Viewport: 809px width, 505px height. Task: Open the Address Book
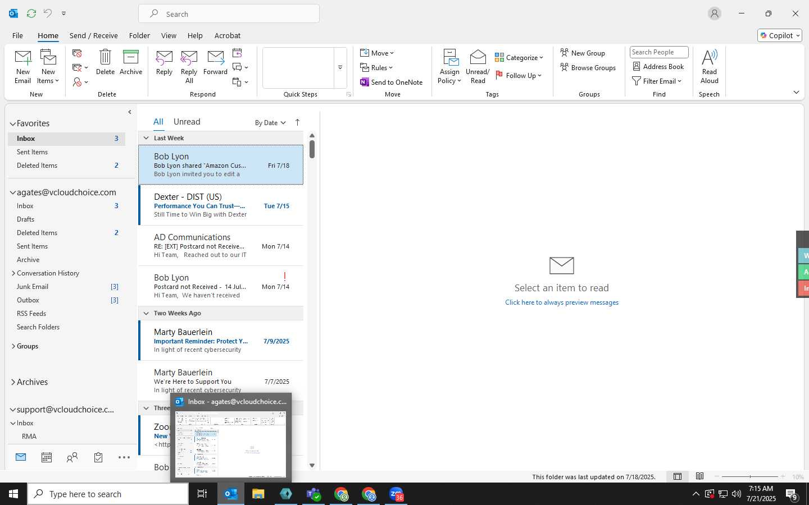658,66
